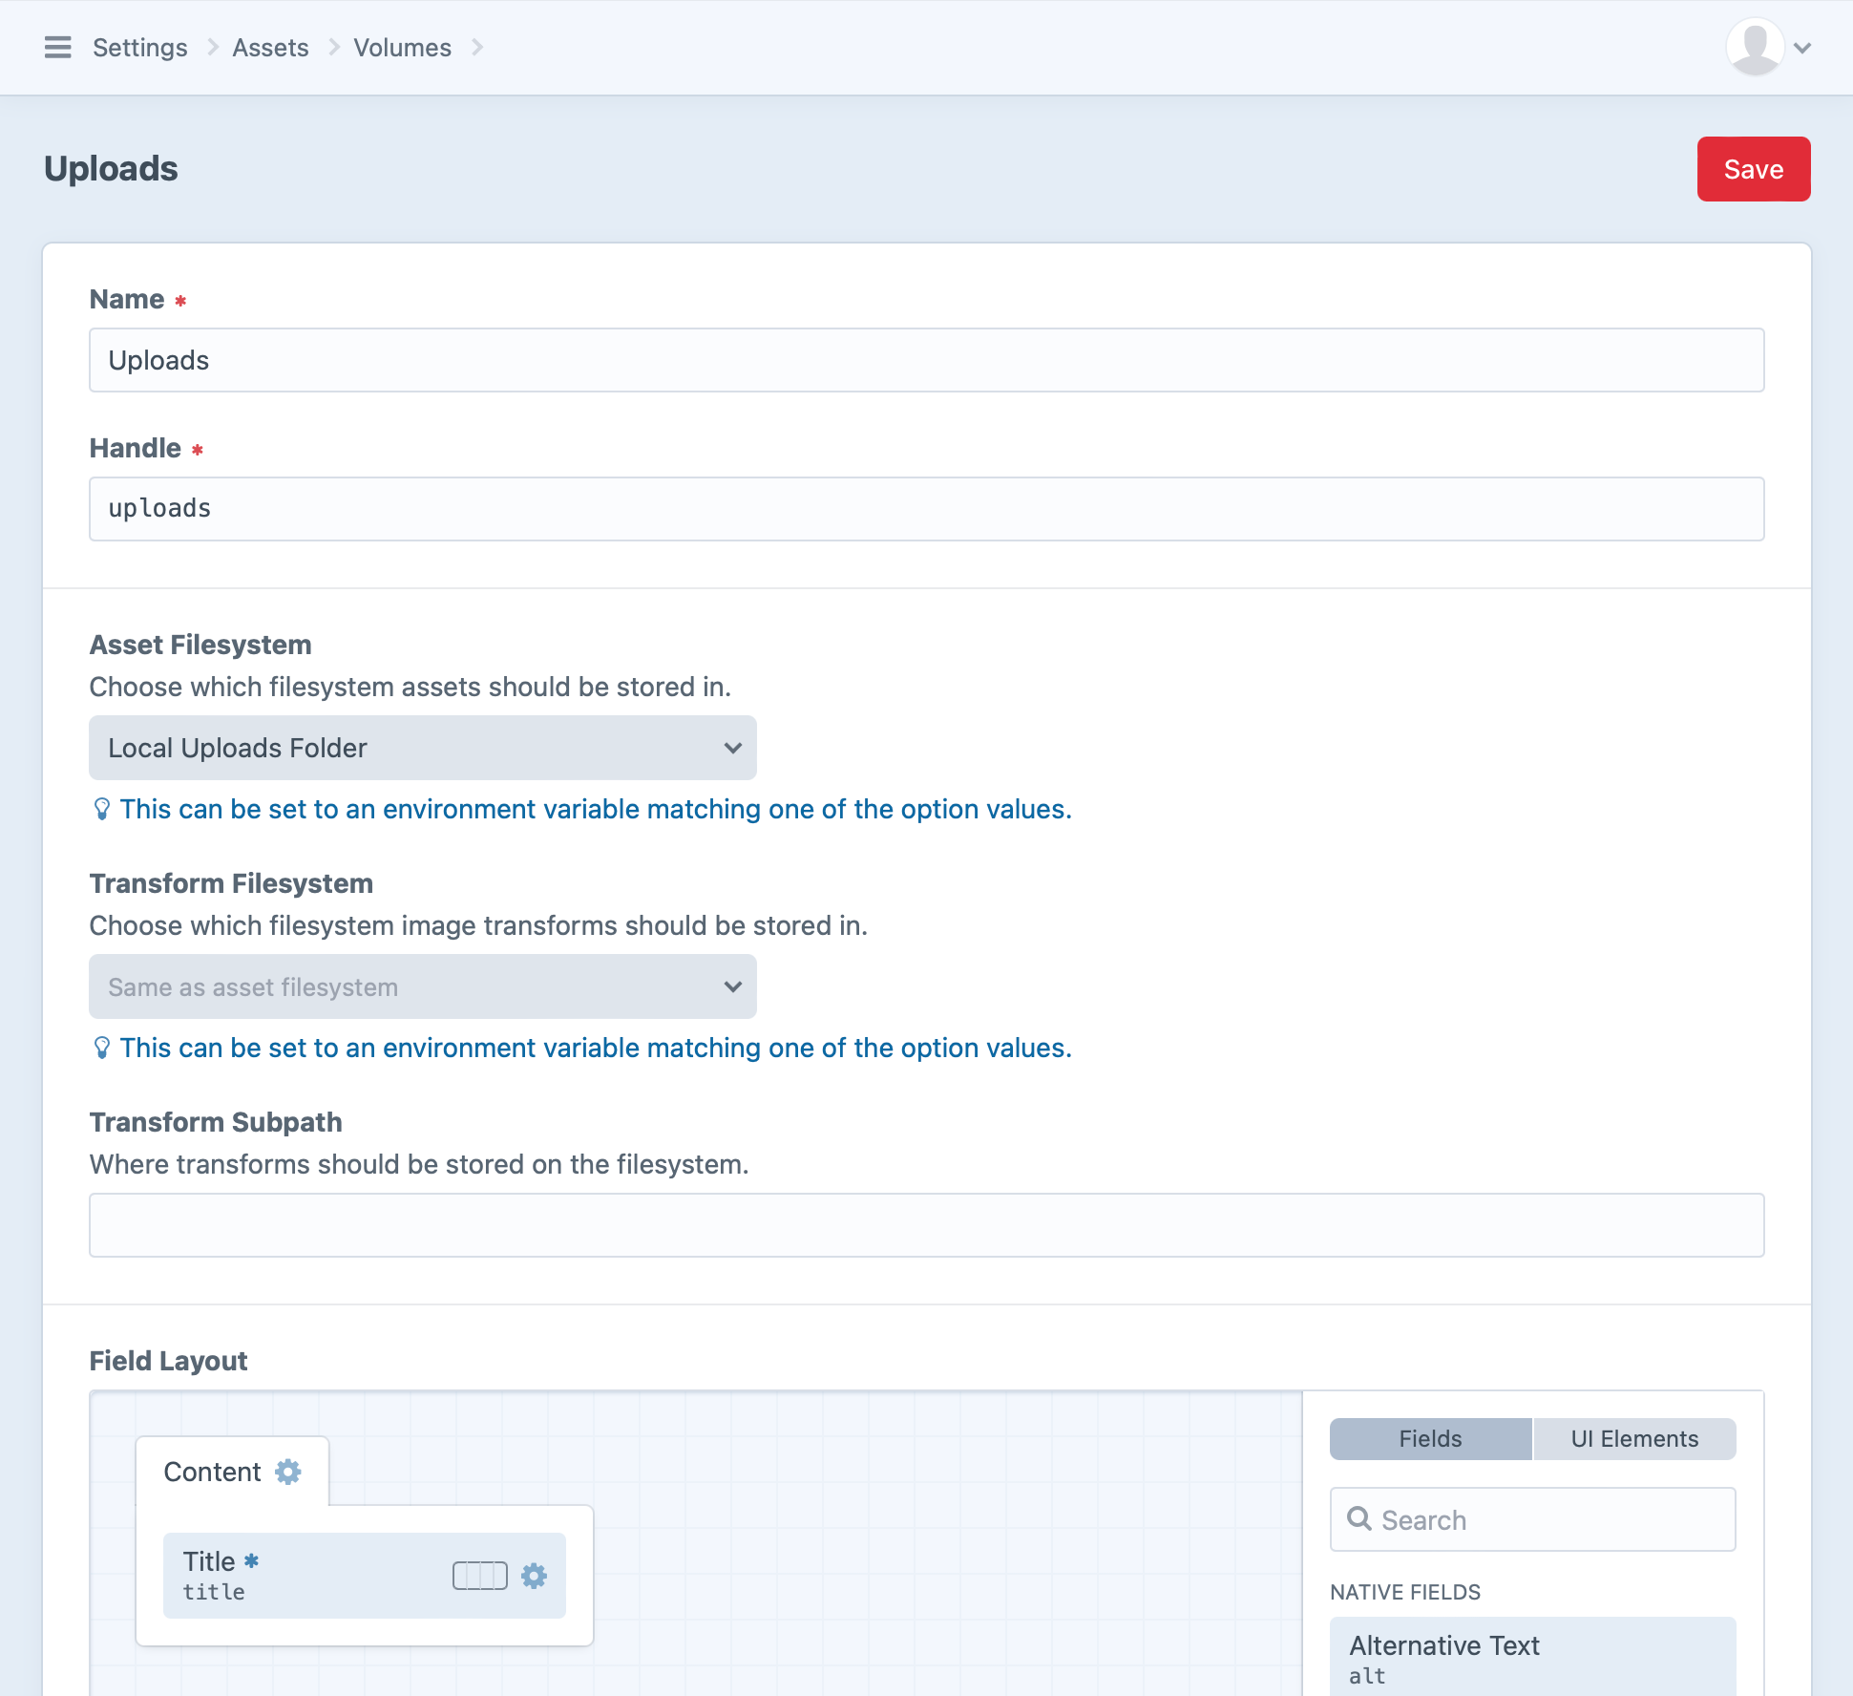
Task: Click the Transform Subpath input field
Action: tap(926, 1224)
